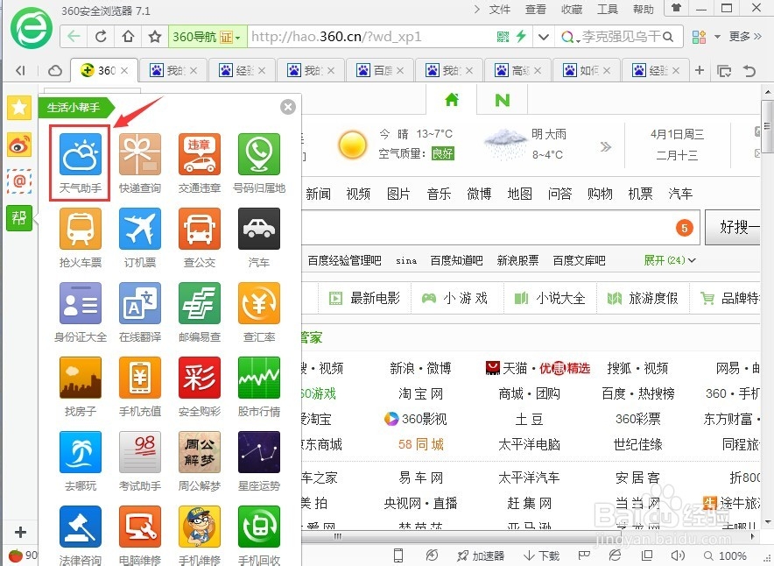This screenshot has width=774, height=566.
Task: Add a sidebar app with plus button
Action: (20, 532)
